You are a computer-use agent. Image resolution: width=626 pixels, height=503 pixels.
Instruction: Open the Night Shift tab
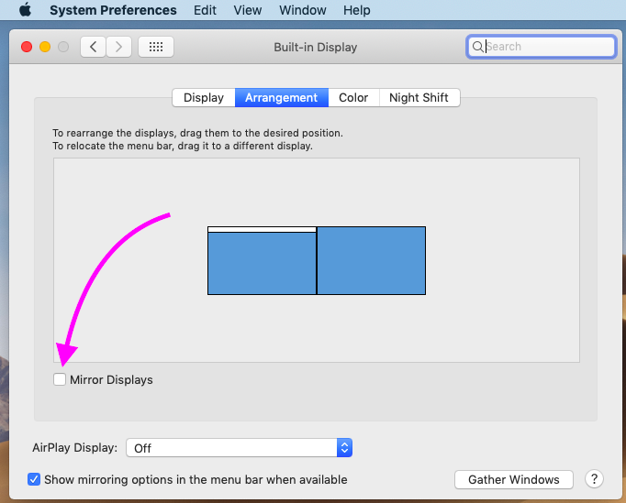coord(419,98)
